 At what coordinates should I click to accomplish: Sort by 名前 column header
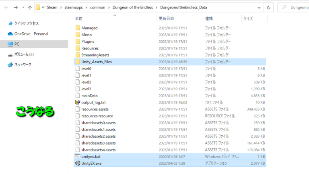click(79, 19)
